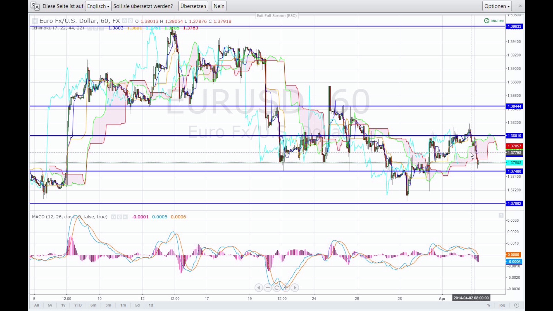Zoom out chart with minus button

[x=268, y=288]
